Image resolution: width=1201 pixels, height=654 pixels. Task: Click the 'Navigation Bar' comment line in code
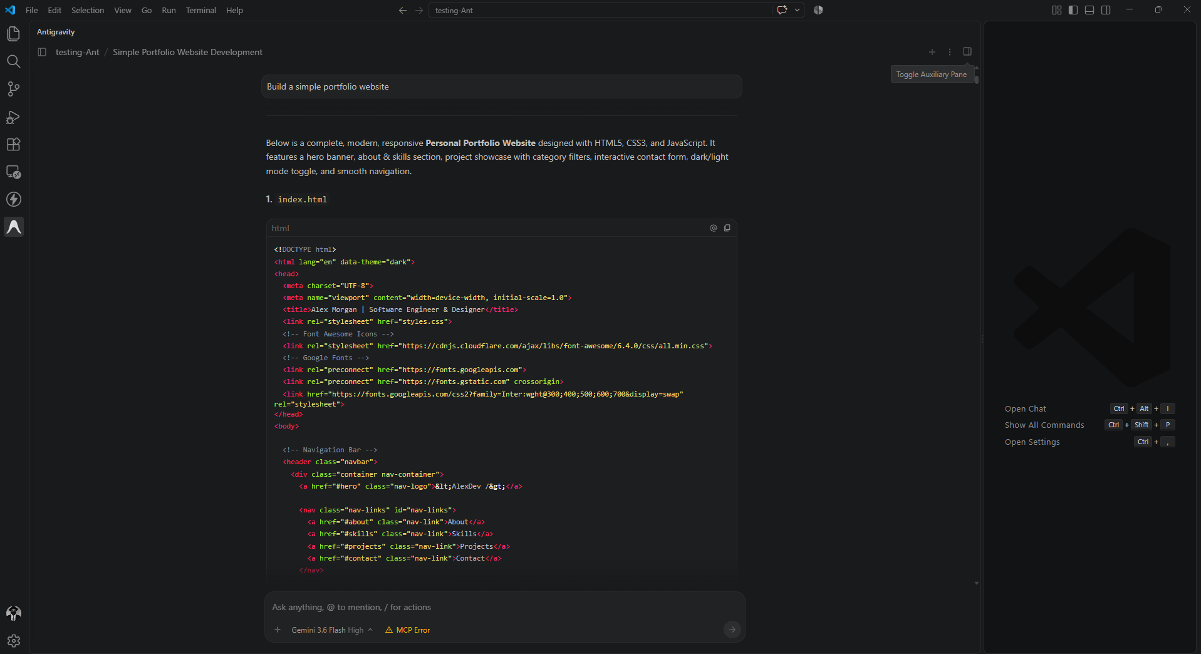click(330, 450)
